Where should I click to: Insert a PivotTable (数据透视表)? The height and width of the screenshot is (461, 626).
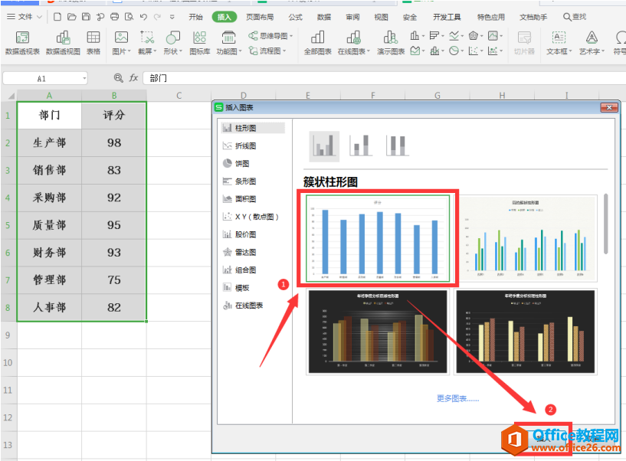coord(22,43)
